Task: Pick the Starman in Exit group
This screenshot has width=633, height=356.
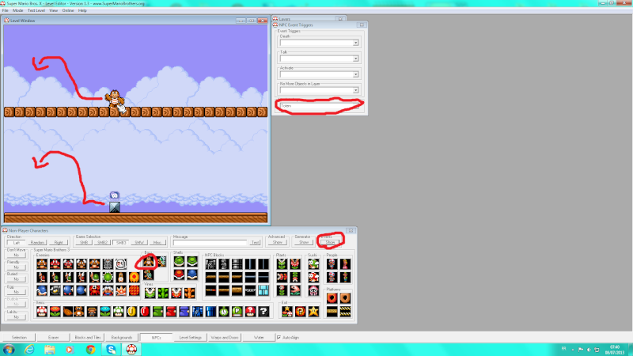Action: tap(313, 312)
